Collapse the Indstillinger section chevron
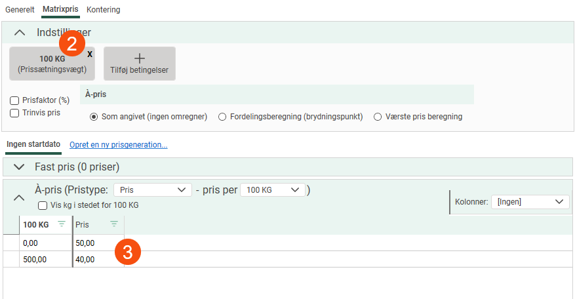This screenshot has width=575, height=299. coord(20,32)
